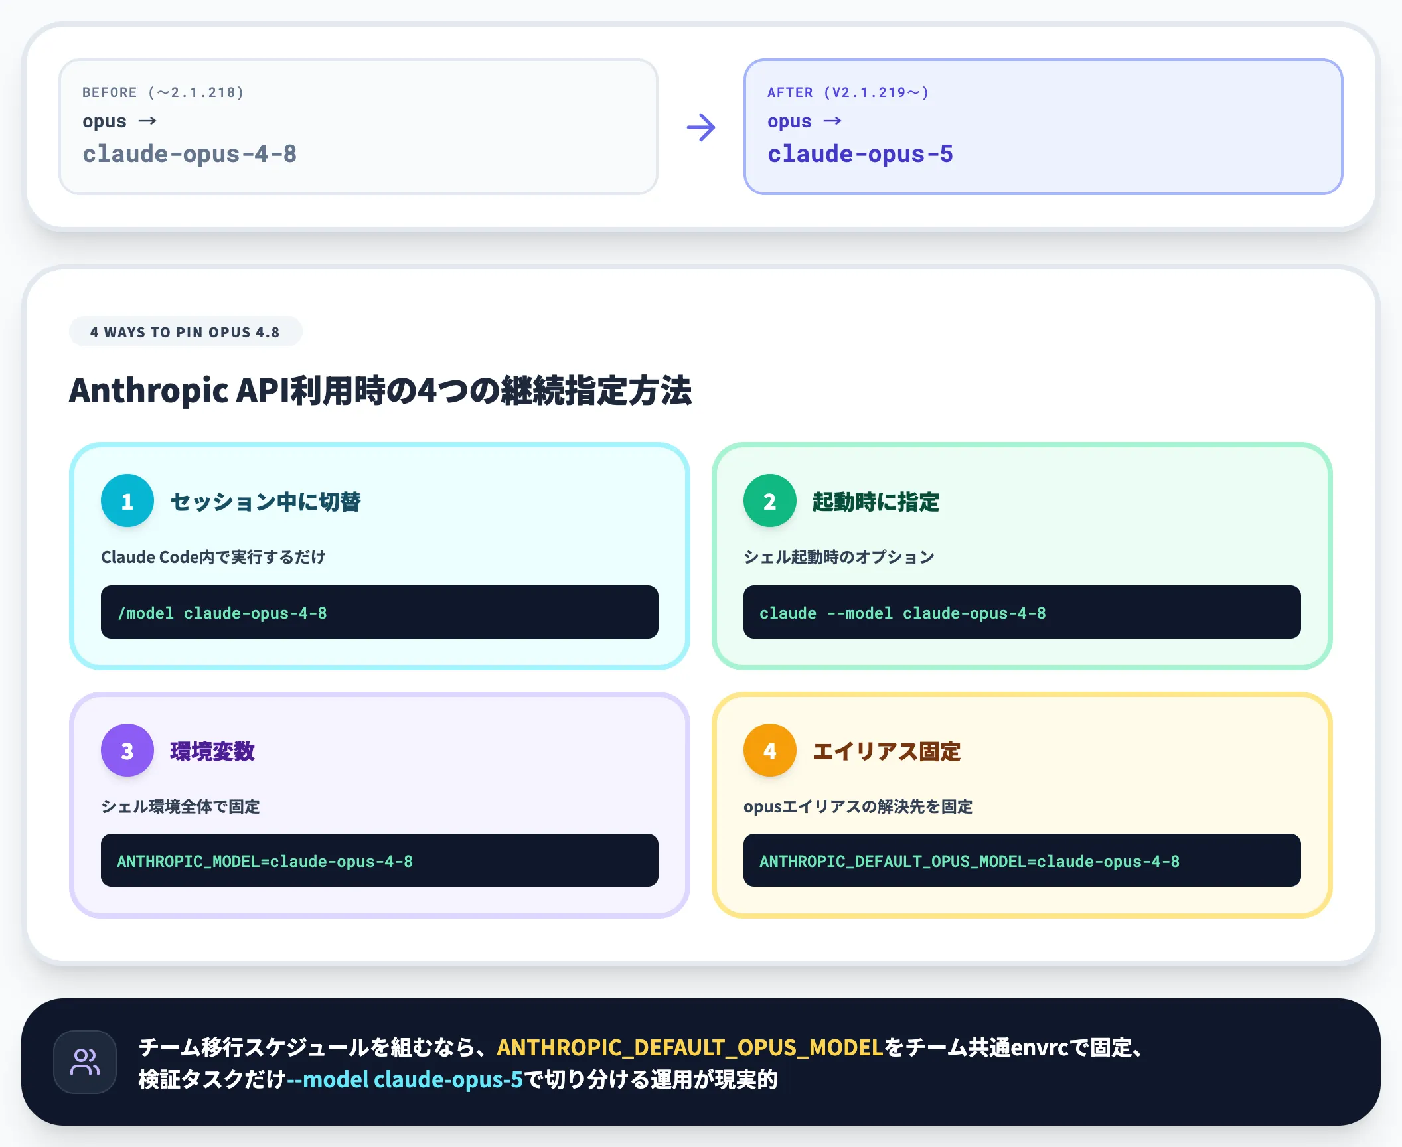The height and width of the screenshot is (1147, 1402).
Task: Click the yellow 'ANTHROPIC_DEFAULT_OPUS_MODEL' text in banner
Action: click(690, 1047)
